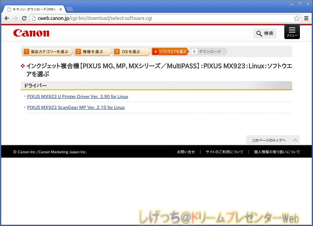Reload the page with refresh icon

(24, 18)
